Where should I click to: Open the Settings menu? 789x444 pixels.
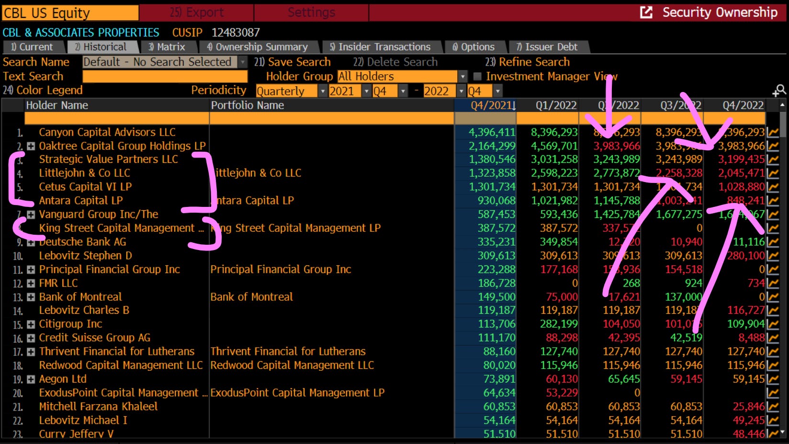(312, 12)
